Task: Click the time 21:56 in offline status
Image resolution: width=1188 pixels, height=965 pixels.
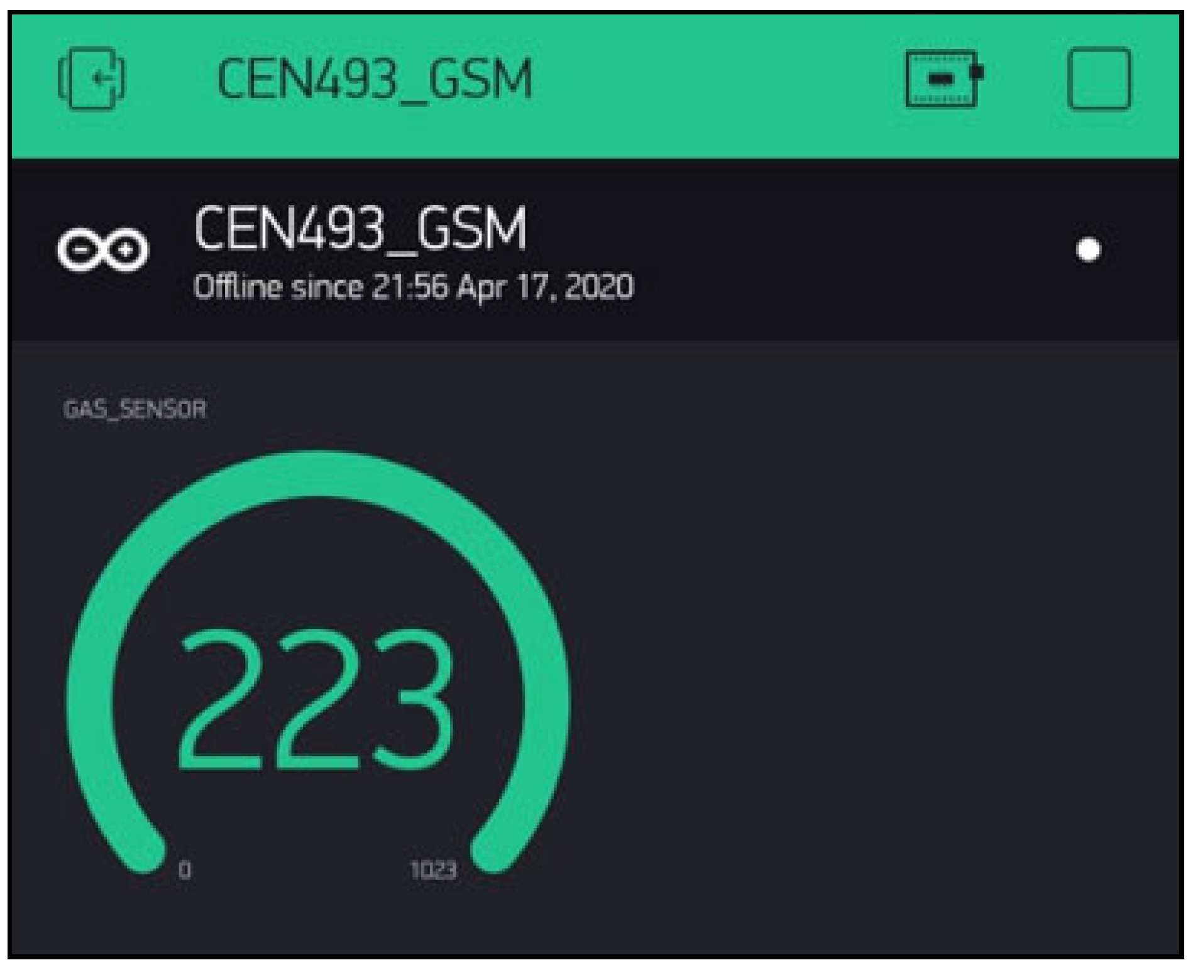Action: point(410,288)
